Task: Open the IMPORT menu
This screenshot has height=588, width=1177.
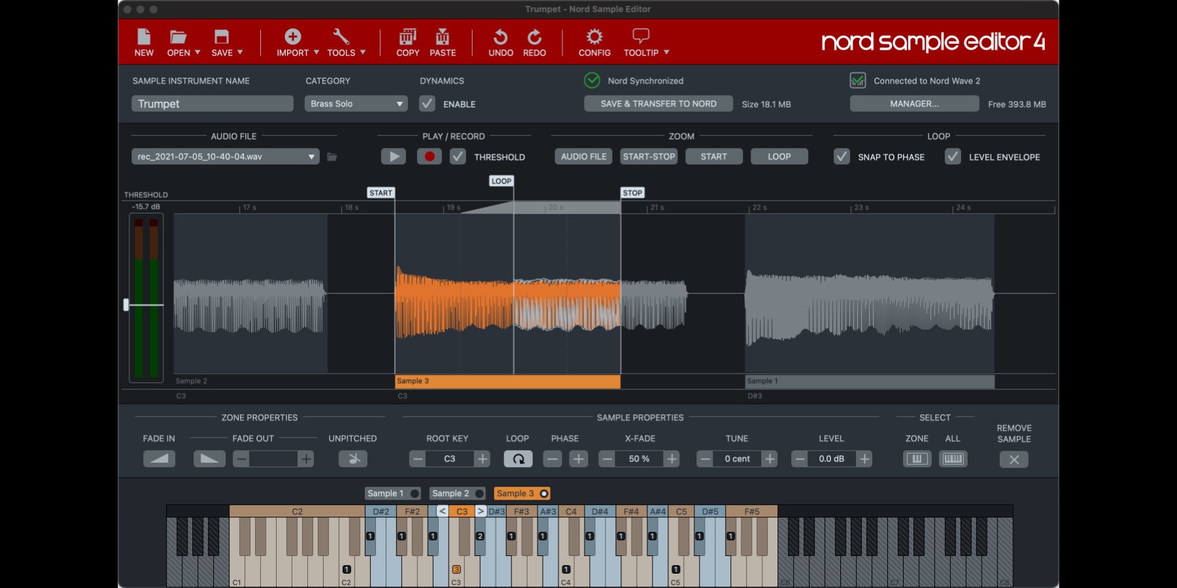Action: coord(298,42)
